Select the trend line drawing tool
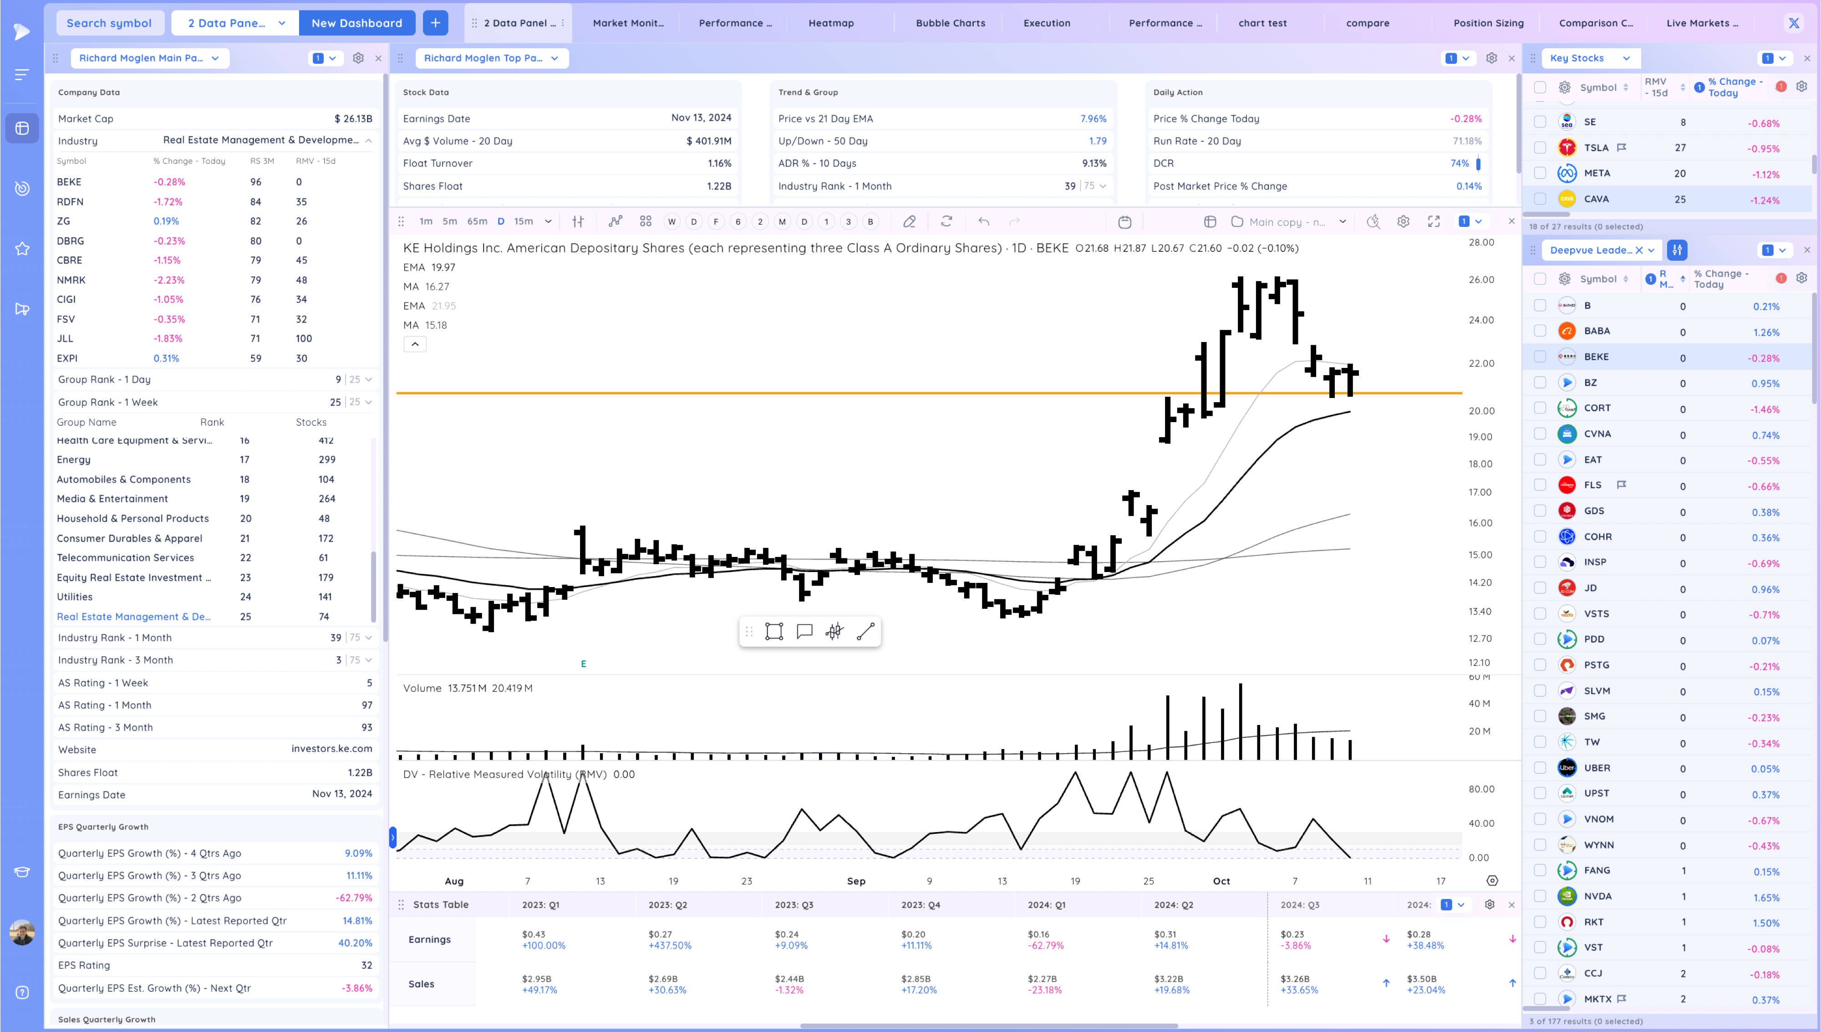1821x1032 pixels. (x=865, y=632)
